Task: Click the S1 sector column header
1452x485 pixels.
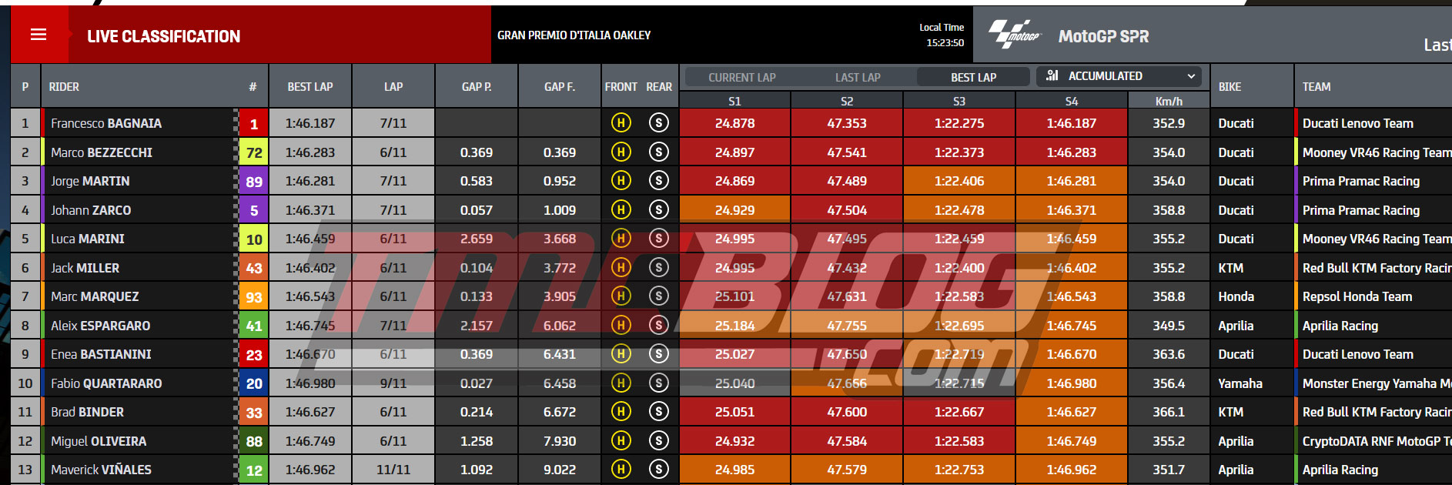Action: [x=734, y=101]
